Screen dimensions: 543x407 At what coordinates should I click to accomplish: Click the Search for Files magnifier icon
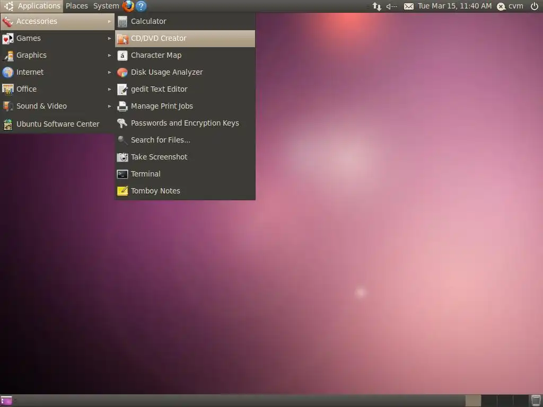[122, 140]
